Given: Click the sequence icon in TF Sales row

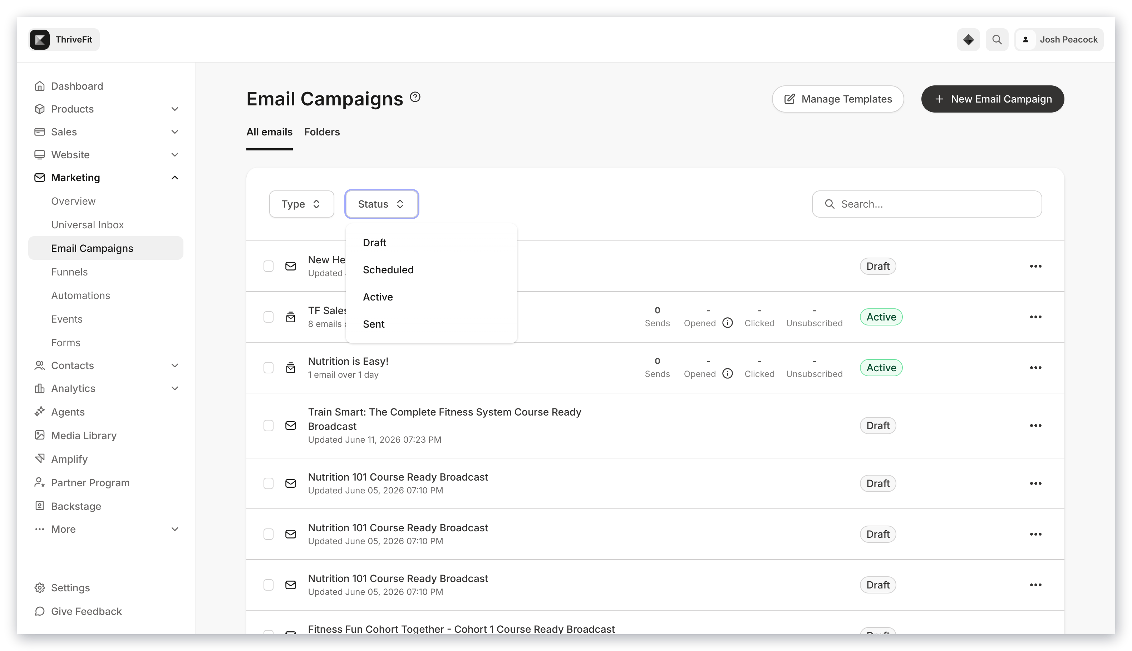Looking at the screenshot, I should (x=290, y=317).
